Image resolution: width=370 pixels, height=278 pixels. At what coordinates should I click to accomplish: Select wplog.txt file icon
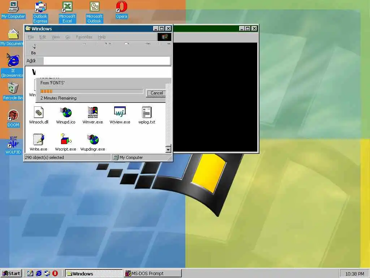[x=147, y=115]
